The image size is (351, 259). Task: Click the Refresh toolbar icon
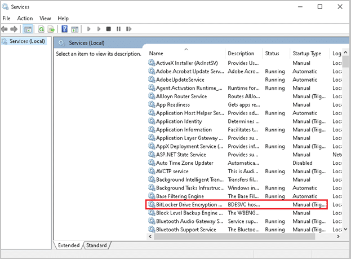coord(41,29)
